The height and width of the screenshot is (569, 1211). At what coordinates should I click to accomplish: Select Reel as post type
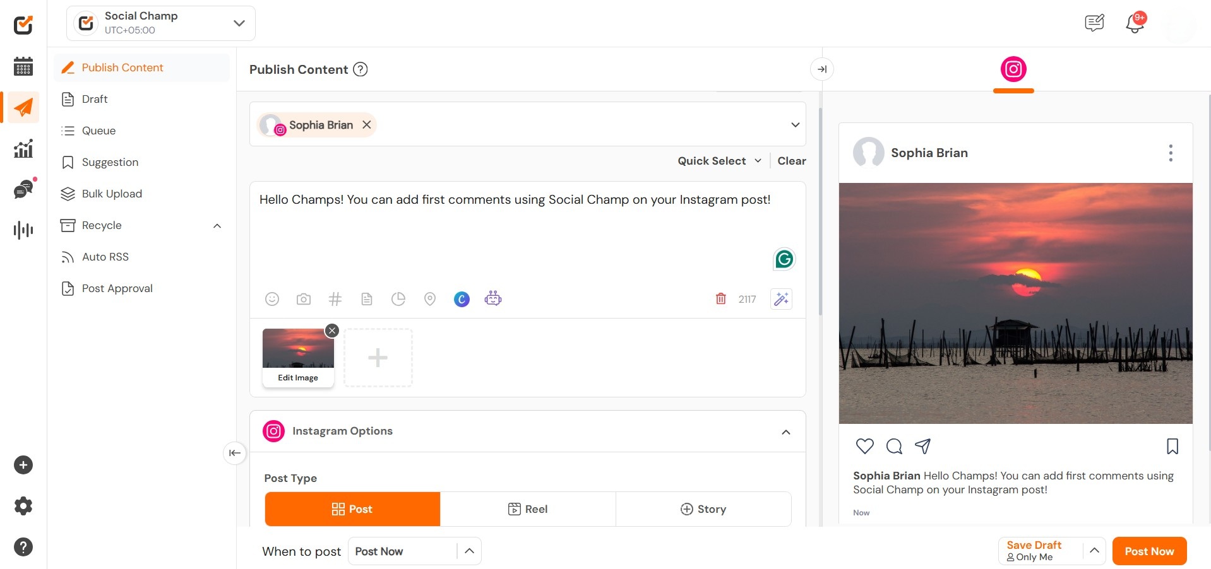pos(528,509)
